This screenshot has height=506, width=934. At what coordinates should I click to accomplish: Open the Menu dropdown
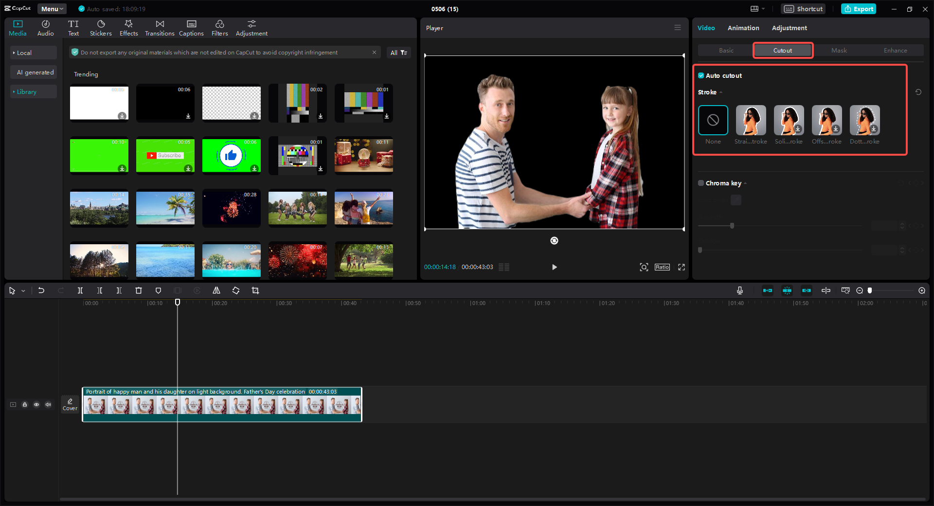click(x=52, y=9)
